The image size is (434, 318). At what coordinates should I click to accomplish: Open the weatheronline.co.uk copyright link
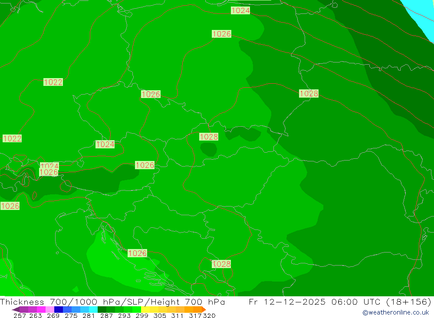(395, 312)
